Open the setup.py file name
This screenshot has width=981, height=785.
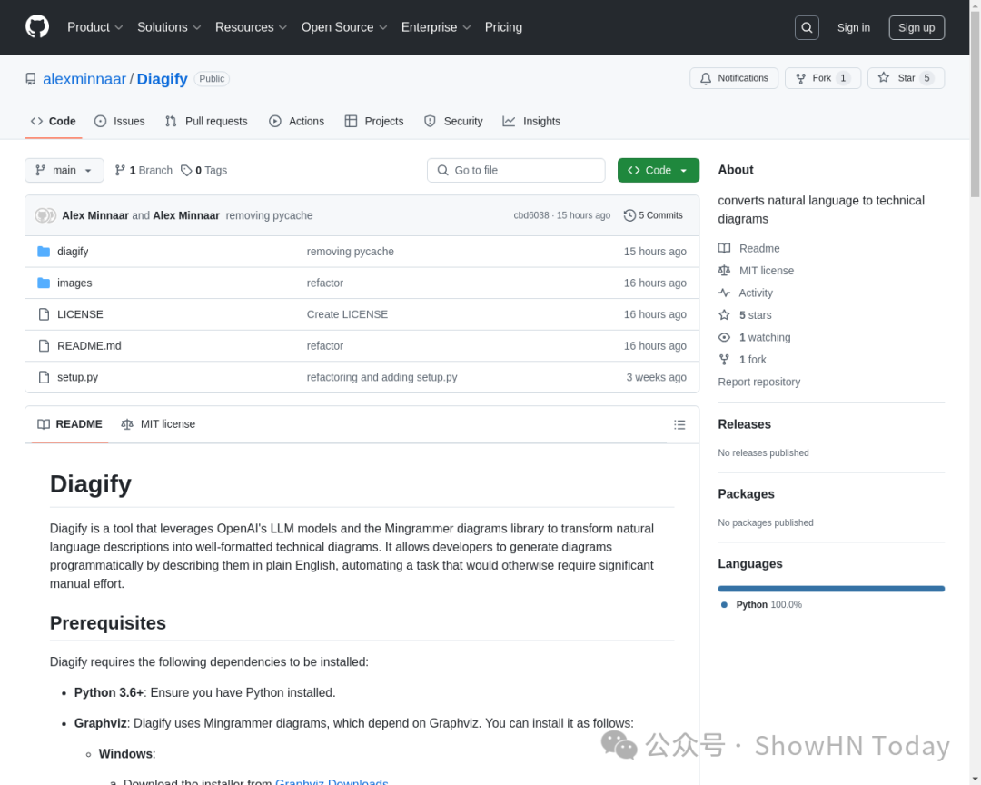pos(77,377)
